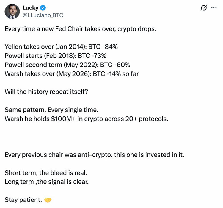Open the @LLuciano_BTC handle link
This screenshot has height=208, width=223.
pyautogui.click(x=43, y=15)
